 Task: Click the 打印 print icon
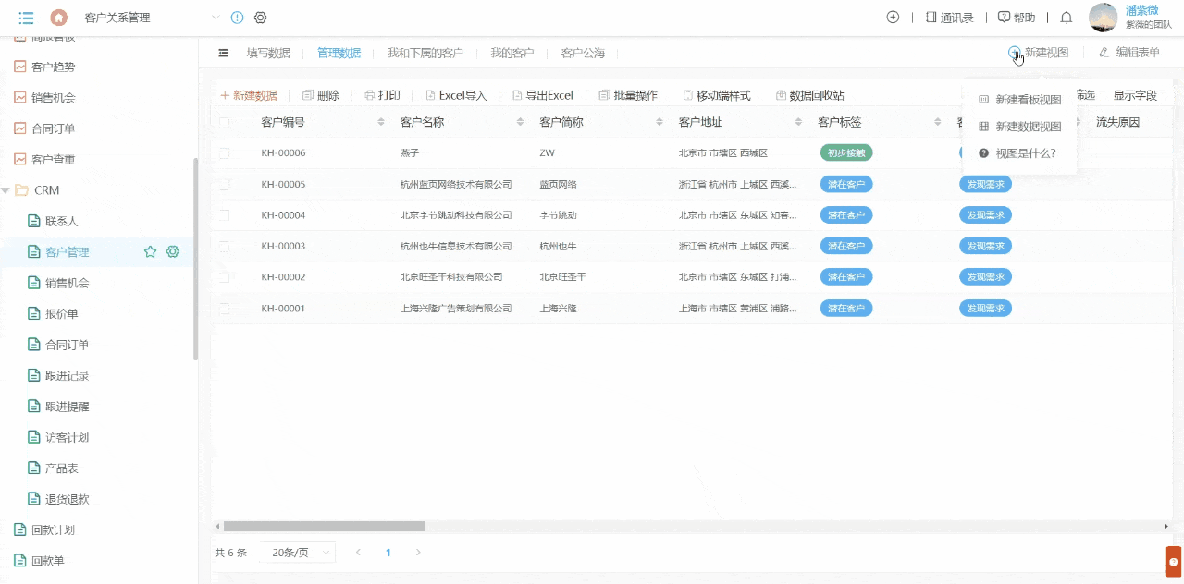click(382, 95)
